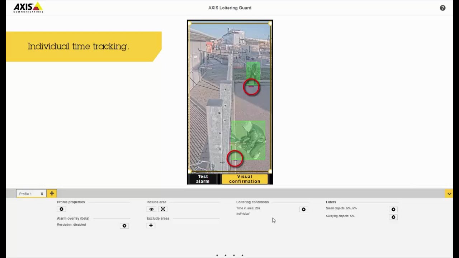
Task: Click 'Resolution: disabled' text
Action: (x=71, y=225)
